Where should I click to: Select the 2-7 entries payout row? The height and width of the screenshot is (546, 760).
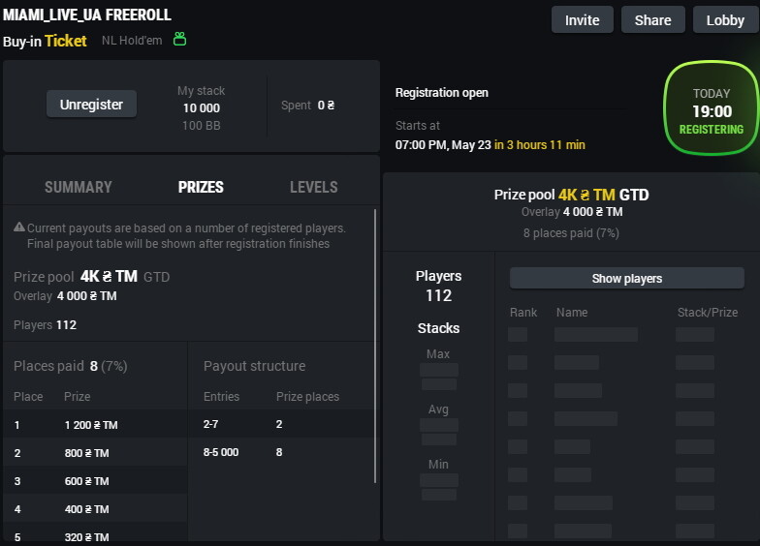tap(281, 424)
